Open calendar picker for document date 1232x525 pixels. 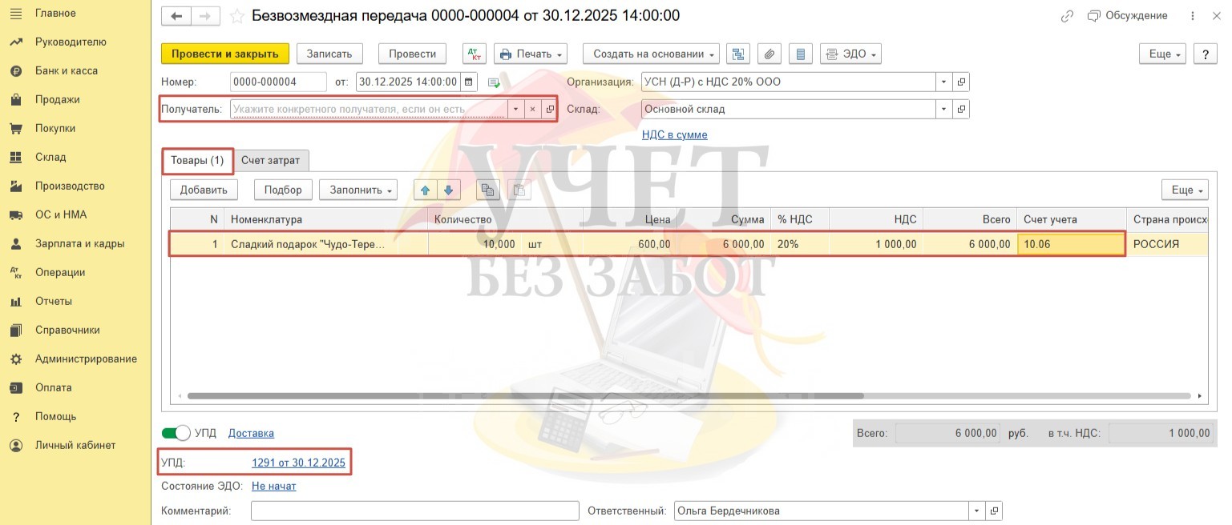(x=469, y=82)
